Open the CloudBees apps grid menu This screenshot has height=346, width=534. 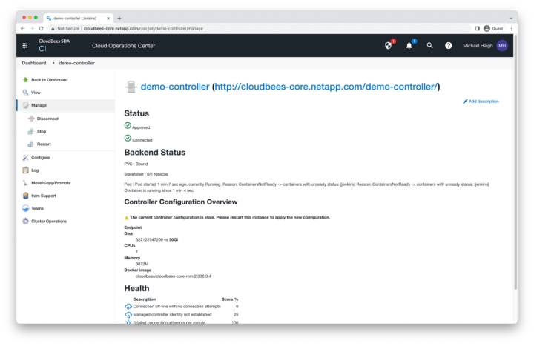click(x=25, y=45)
